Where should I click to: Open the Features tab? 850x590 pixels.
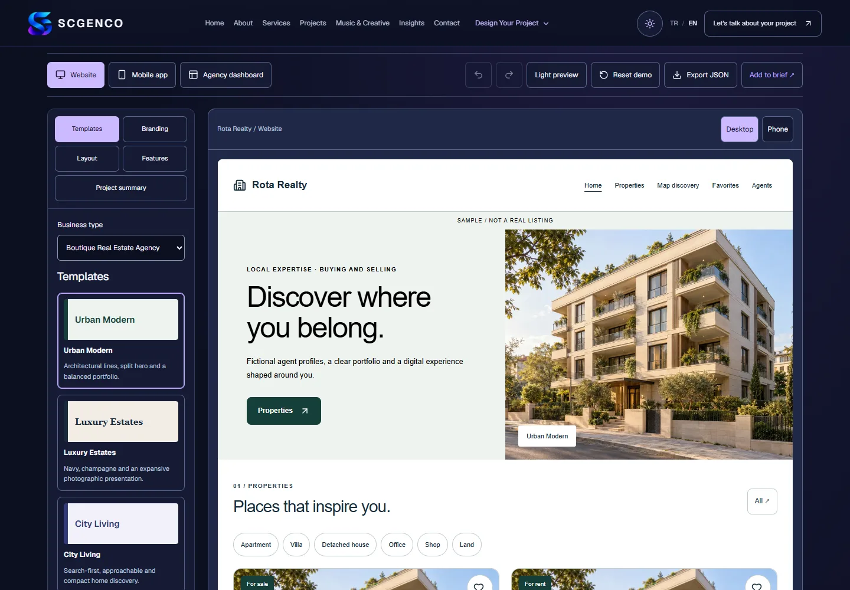coord(155,159)
